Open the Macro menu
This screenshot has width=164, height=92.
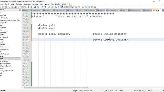pos(47,4)
